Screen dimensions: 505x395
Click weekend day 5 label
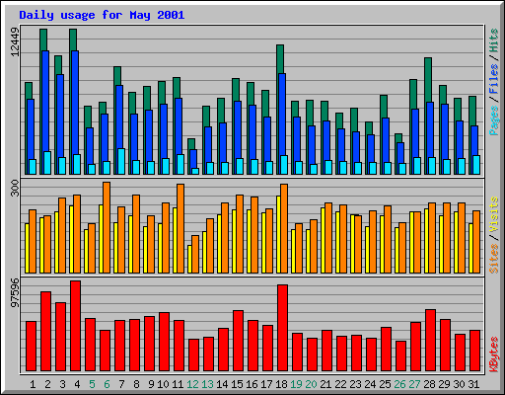tap(92, 384)
